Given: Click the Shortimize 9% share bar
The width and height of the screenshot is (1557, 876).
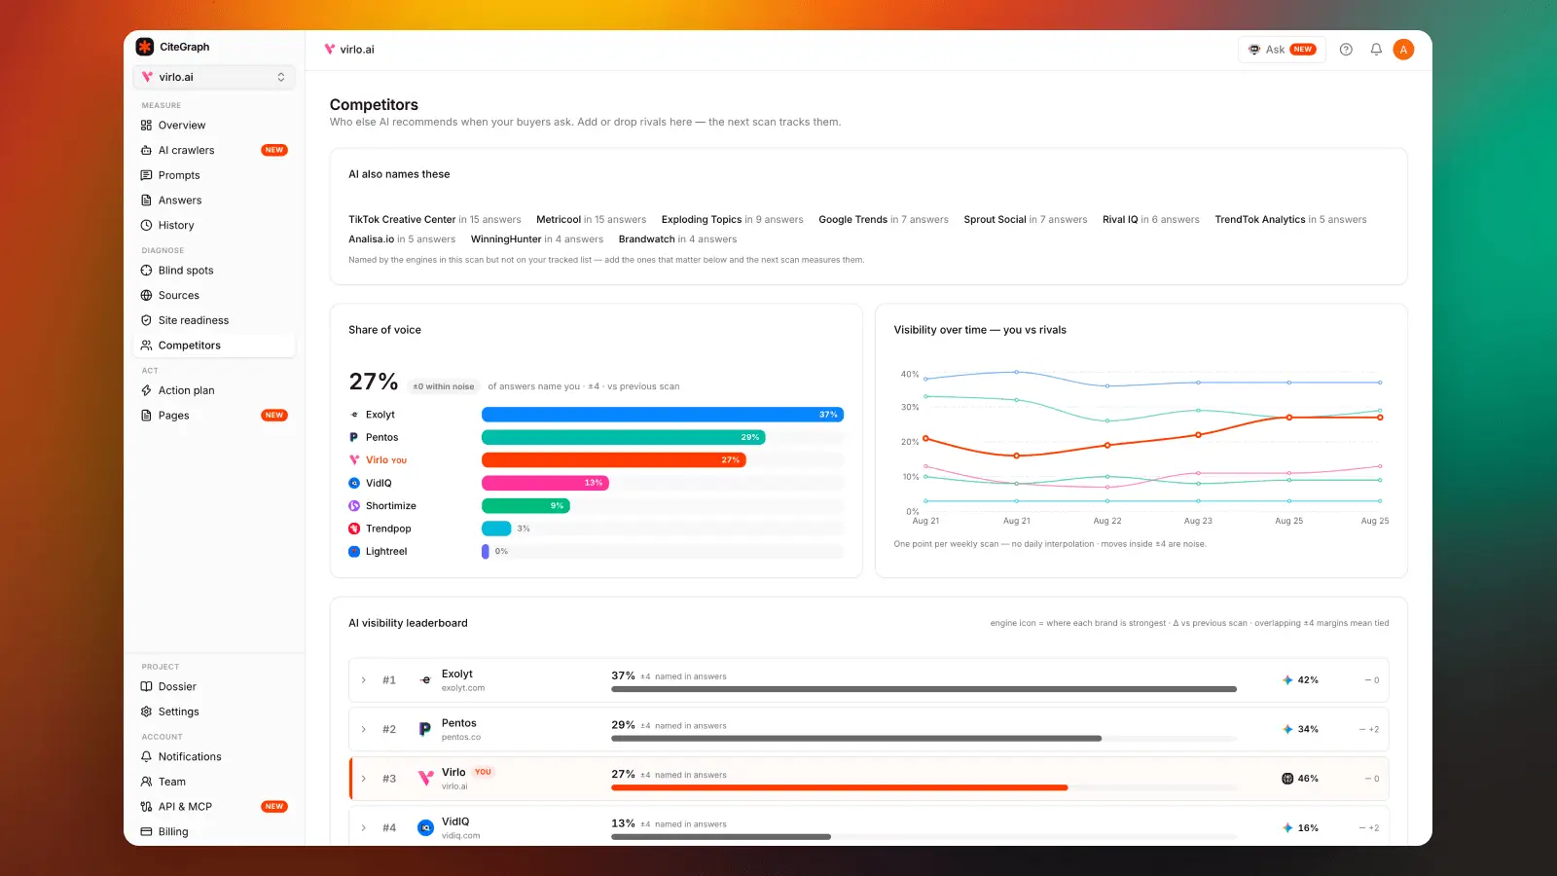Looking at the screenshot, I should coord(526,506).
